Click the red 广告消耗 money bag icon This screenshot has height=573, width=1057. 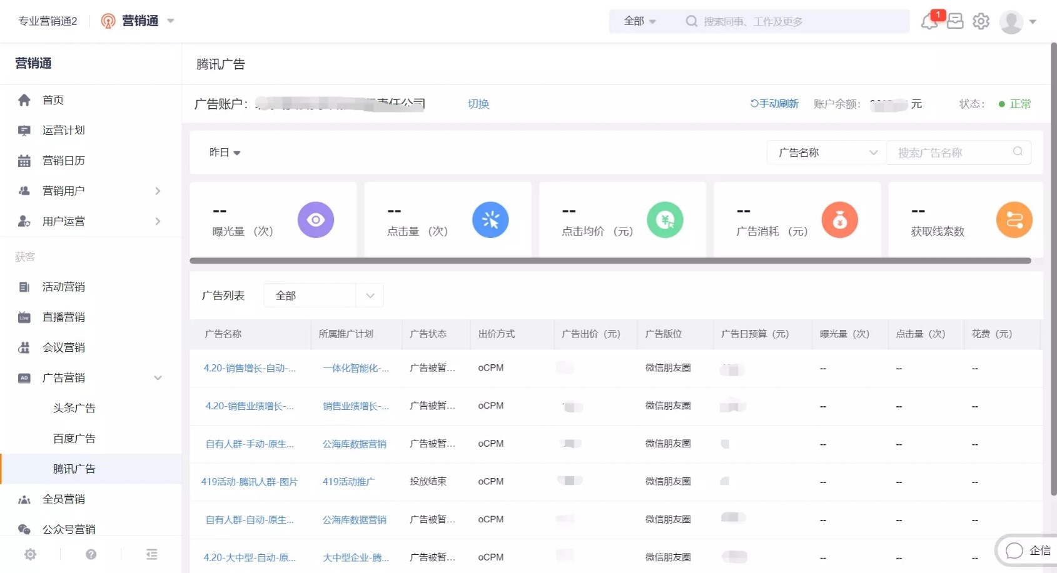(839, 220)
